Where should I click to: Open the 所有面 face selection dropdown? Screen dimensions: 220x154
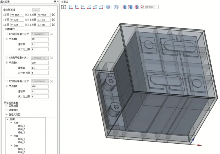coord(152,7)
